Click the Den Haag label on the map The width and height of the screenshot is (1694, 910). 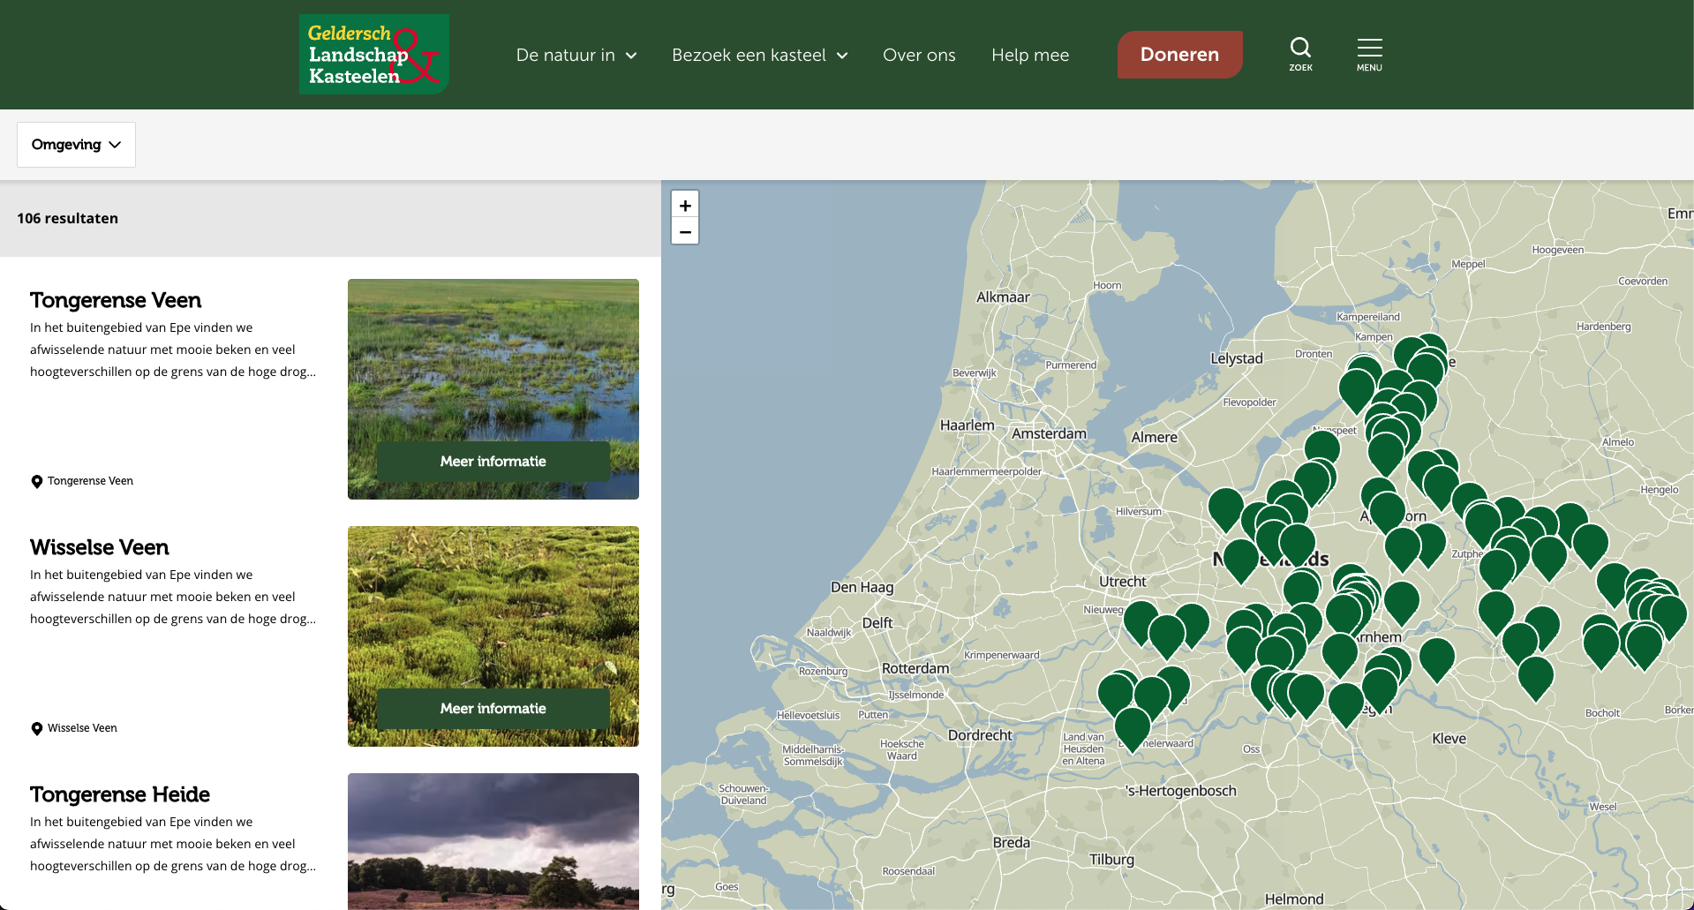[862, 588]
